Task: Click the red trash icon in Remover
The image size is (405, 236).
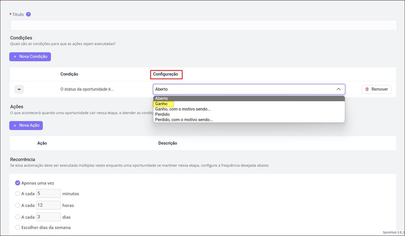Action: pos(367,89)
